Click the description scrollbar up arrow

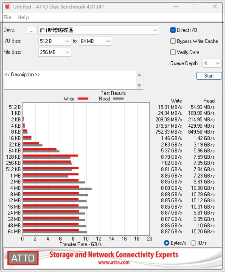(x=139, y=75)
